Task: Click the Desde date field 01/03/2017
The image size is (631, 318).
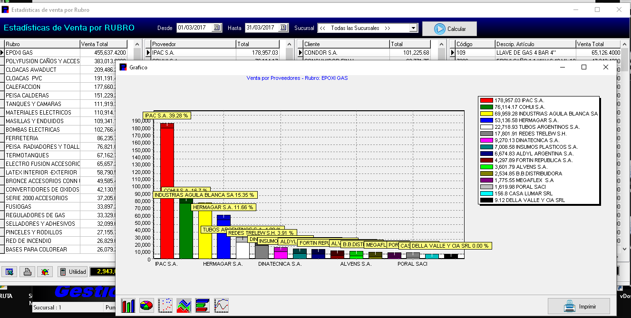Action: 194,28
